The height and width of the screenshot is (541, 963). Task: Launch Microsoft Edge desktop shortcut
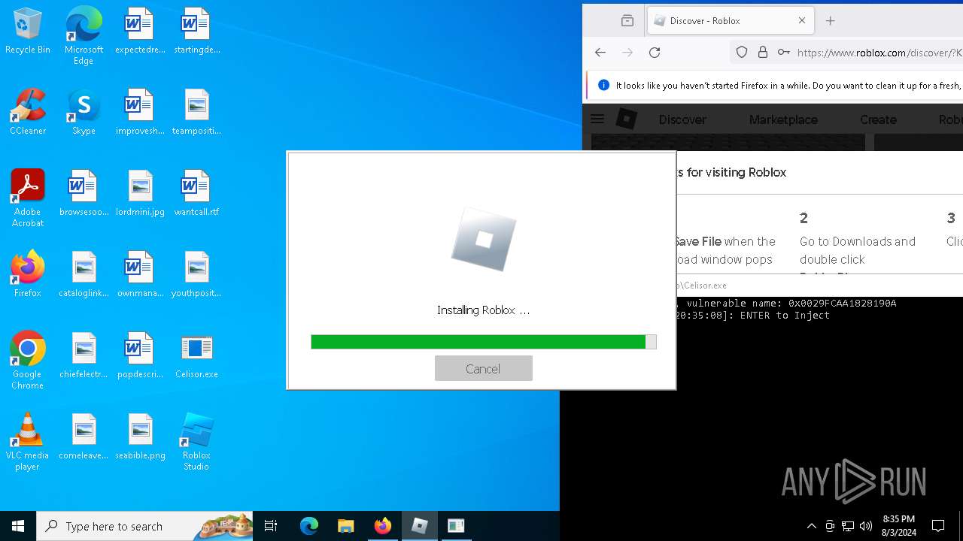click(x=84, y=36)
